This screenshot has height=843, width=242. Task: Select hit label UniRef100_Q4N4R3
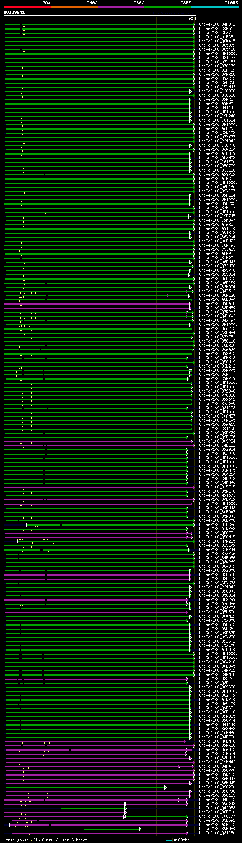coord(217,766)
